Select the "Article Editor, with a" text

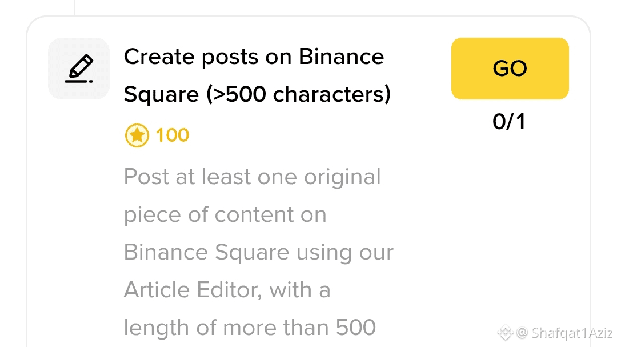coord(227,290)
